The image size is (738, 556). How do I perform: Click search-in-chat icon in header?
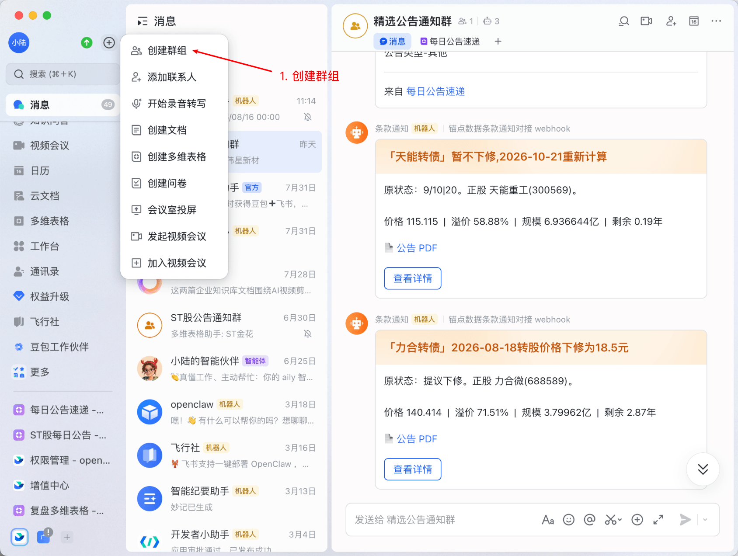tap(624, 21)
